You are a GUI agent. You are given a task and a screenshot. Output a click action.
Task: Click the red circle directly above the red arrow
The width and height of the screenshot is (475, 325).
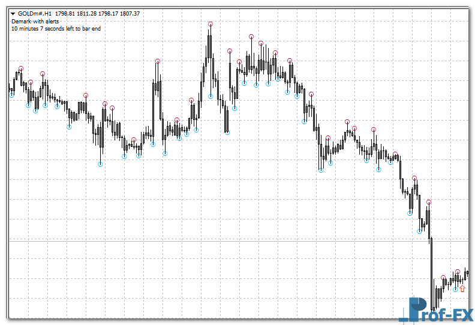point(458,272)
